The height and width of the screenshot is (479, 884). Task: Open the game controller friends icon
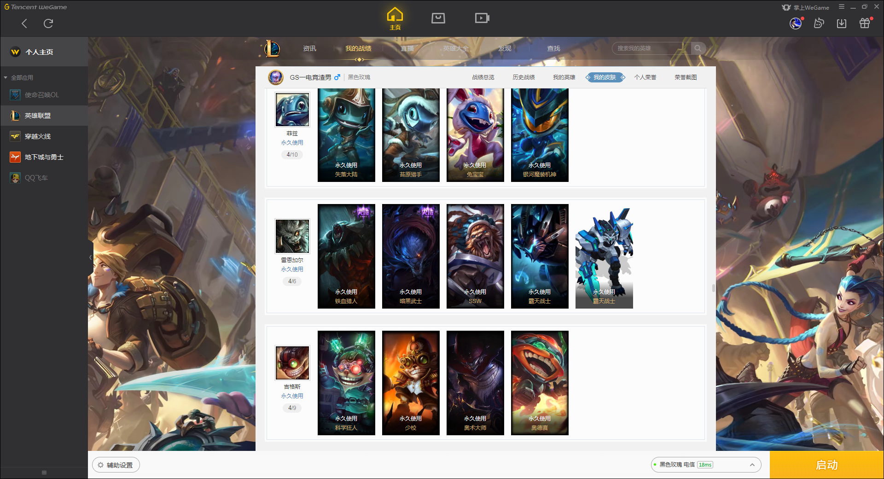(x=819, y=23)
